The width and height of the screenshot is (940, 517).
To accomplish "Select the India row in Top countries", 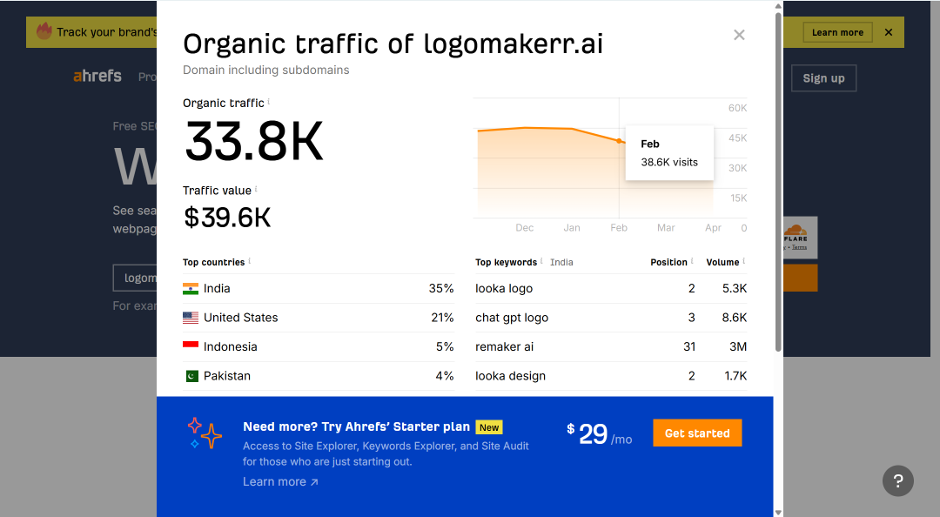I will tap(319, 288).
